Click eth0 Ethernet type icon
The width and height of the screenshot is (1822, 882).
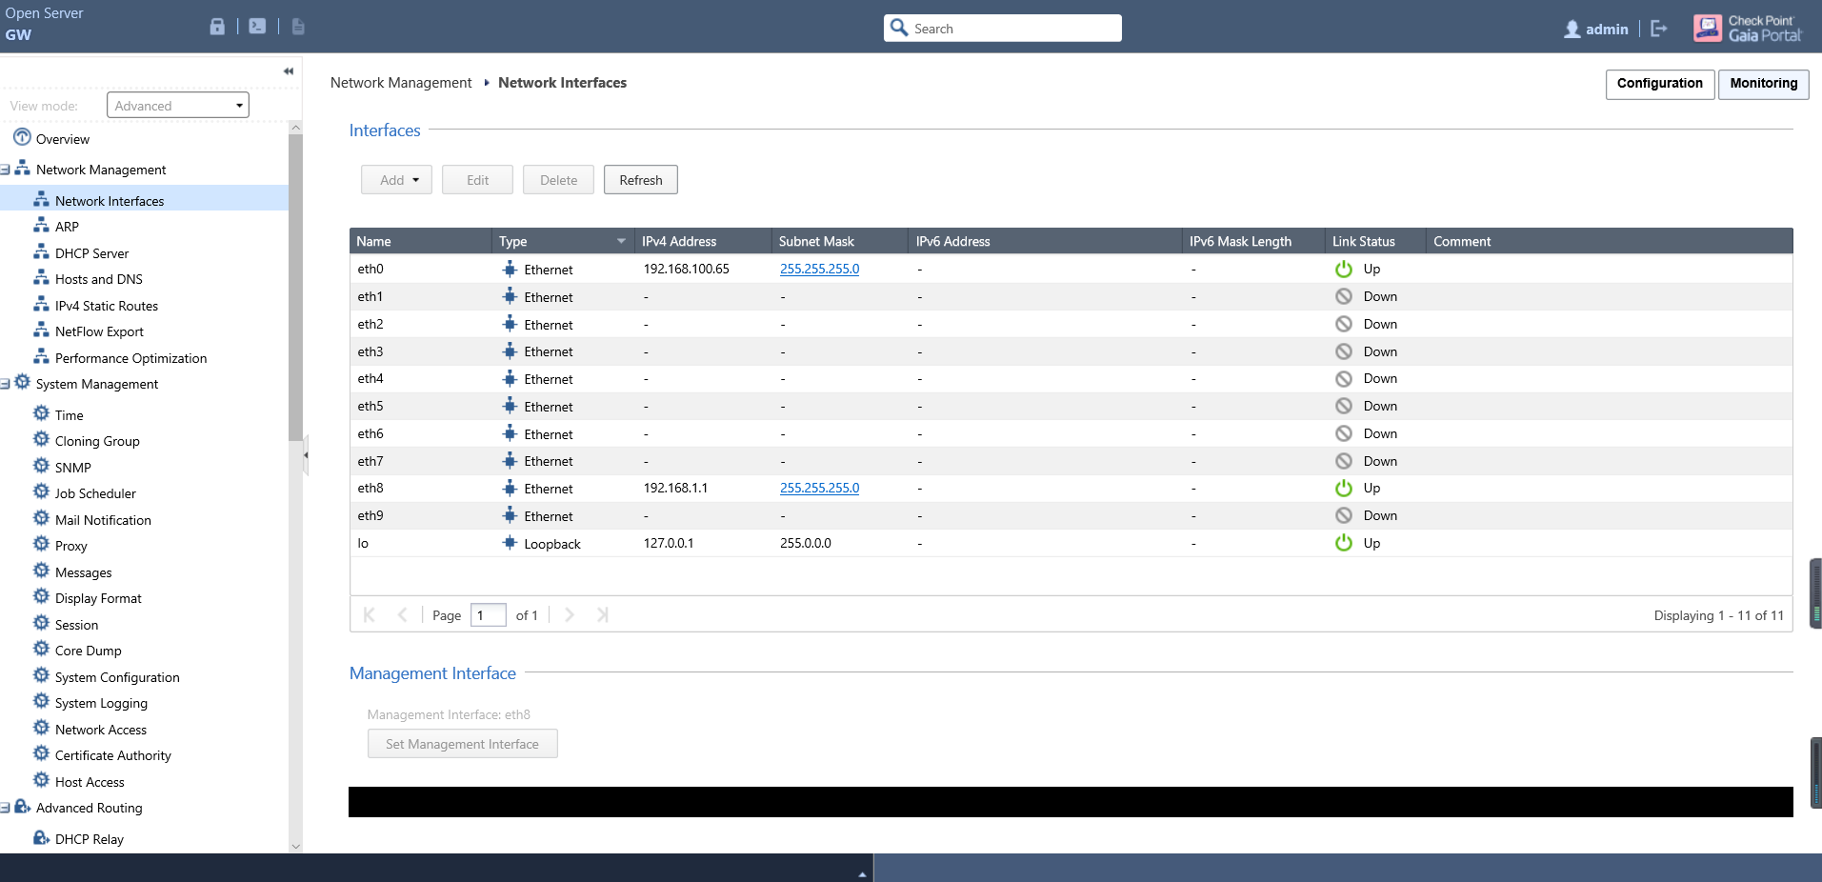pyautogui.click(x=510, y=269)
